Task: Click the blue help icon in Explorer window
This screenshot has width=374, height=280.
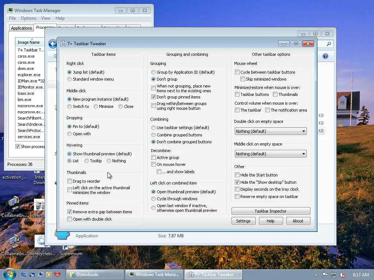Action: click(325, 56)
